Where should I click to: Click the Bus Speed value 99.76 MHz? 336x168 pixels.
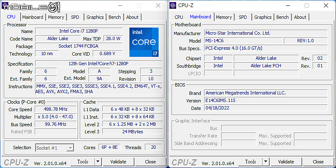click(56, 124)
